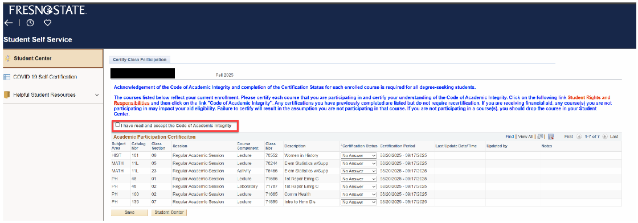The width and height of the screenshot is (638, 223).
Task: Click the Student Center sidebar icon
Action: click(8, 59)
